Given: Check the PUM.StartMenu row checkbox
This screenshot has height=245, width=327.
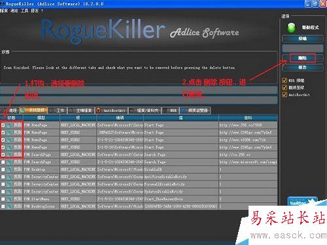Looking at the screenshot, I should click(x=3, y=199).
